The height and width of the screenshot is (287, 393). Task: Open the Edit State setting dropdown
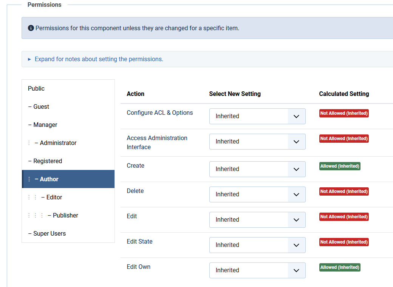point(257,245)
